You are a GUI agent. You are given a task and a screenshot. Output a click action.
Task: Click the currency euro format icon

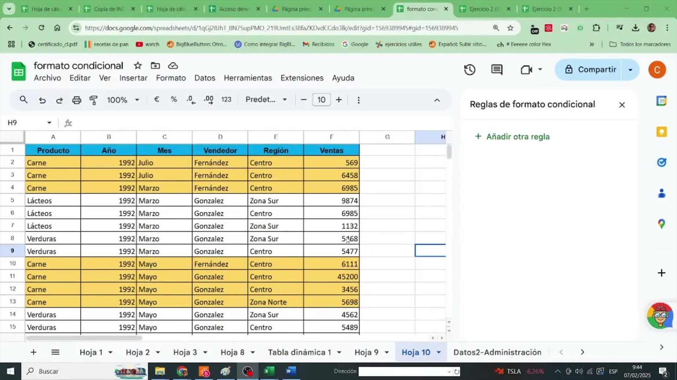157,100
